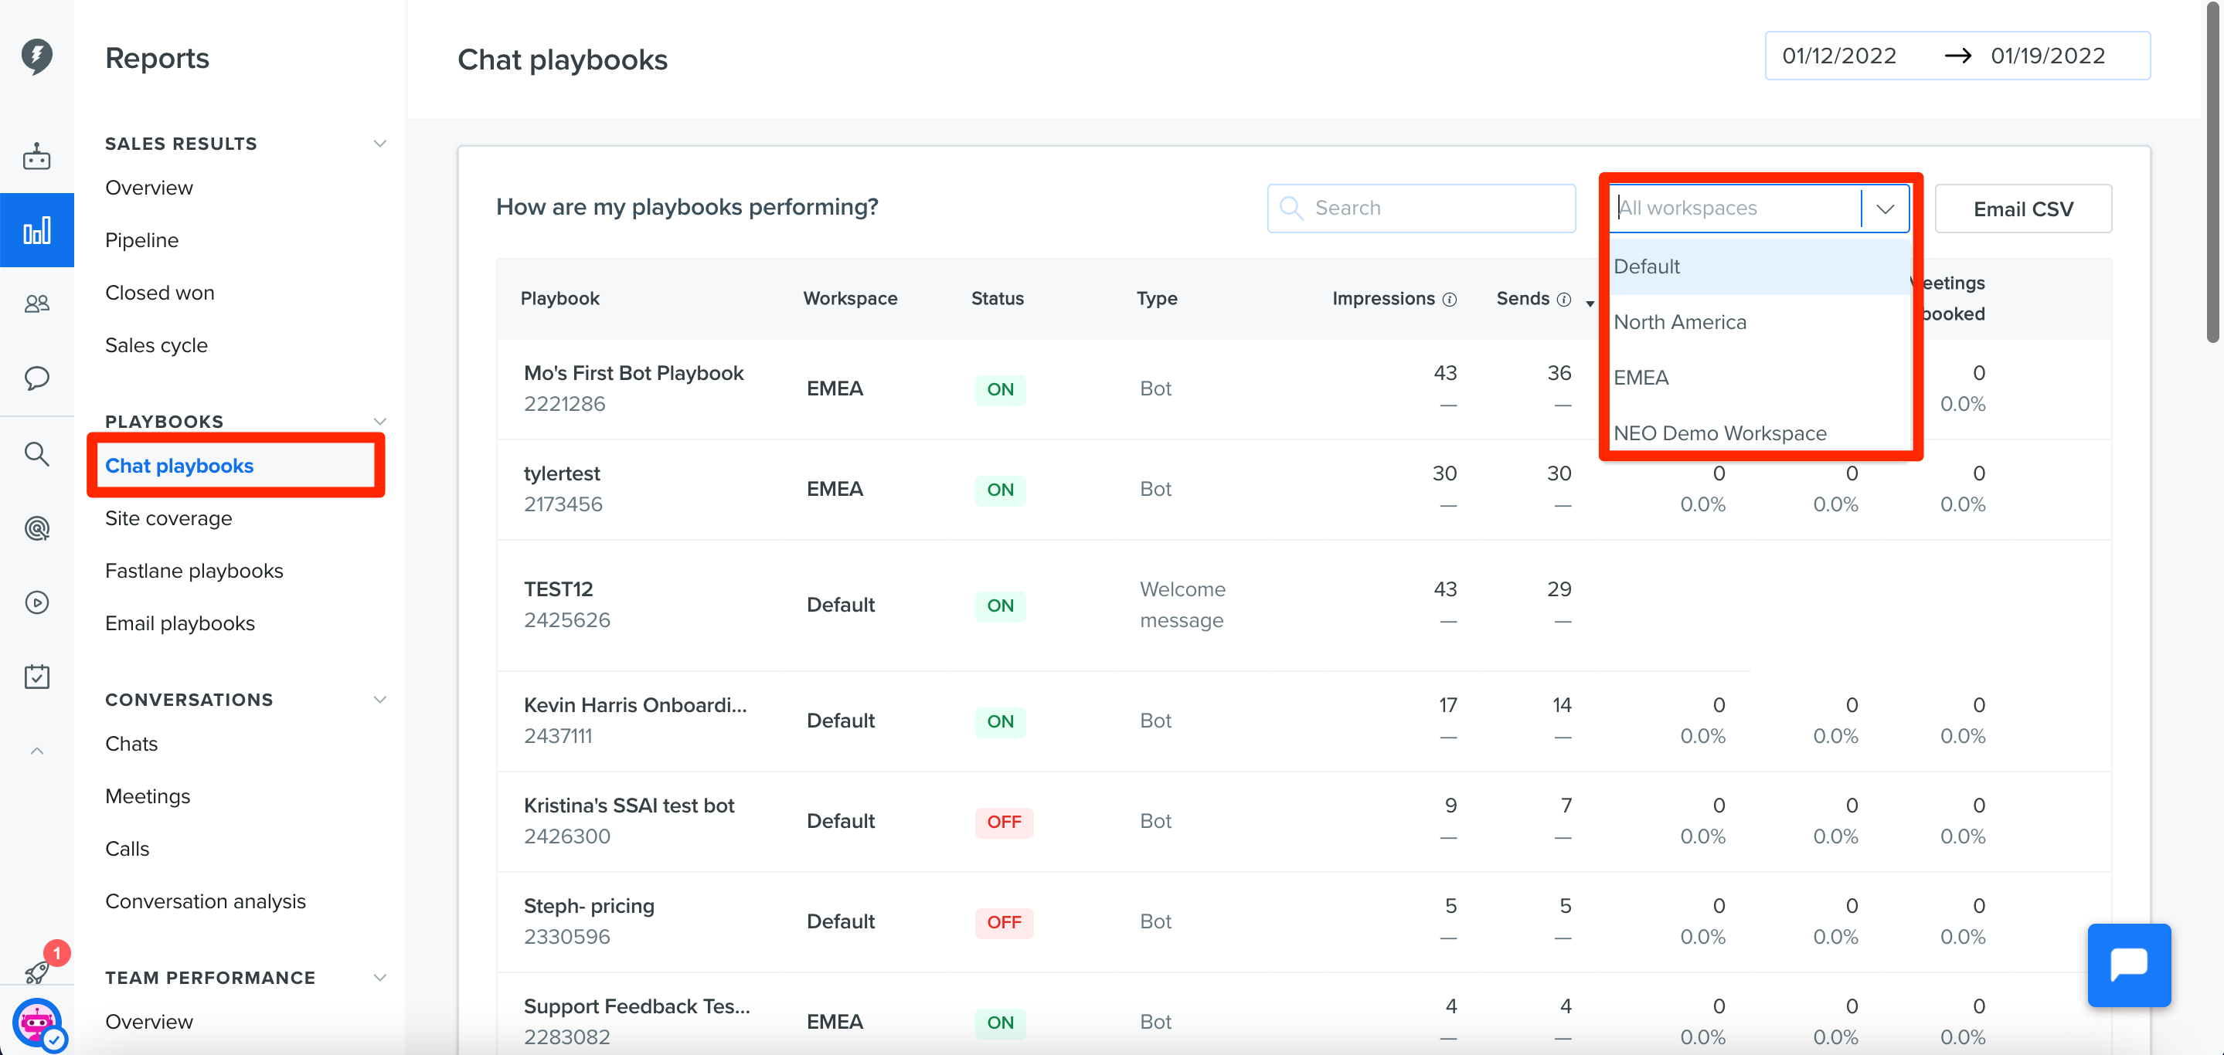Open the rocket notifications icon
2224x1055 pixels.
pyautogui.click(x=36, y=972)
